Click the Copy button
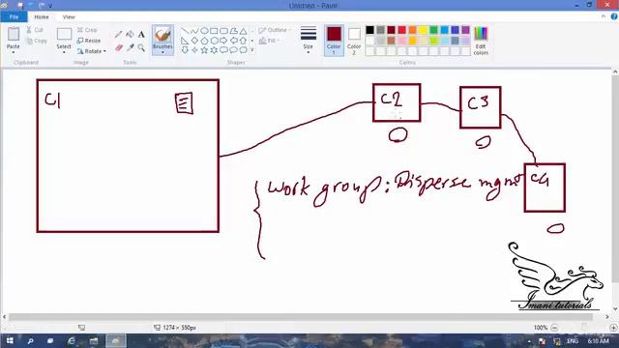Viewport: 619px width, 348px height. [x=37, y=41]
